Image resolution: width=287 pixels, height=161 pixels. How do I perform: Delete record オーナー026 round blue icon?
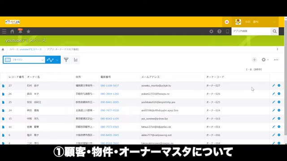pos(279,93)
